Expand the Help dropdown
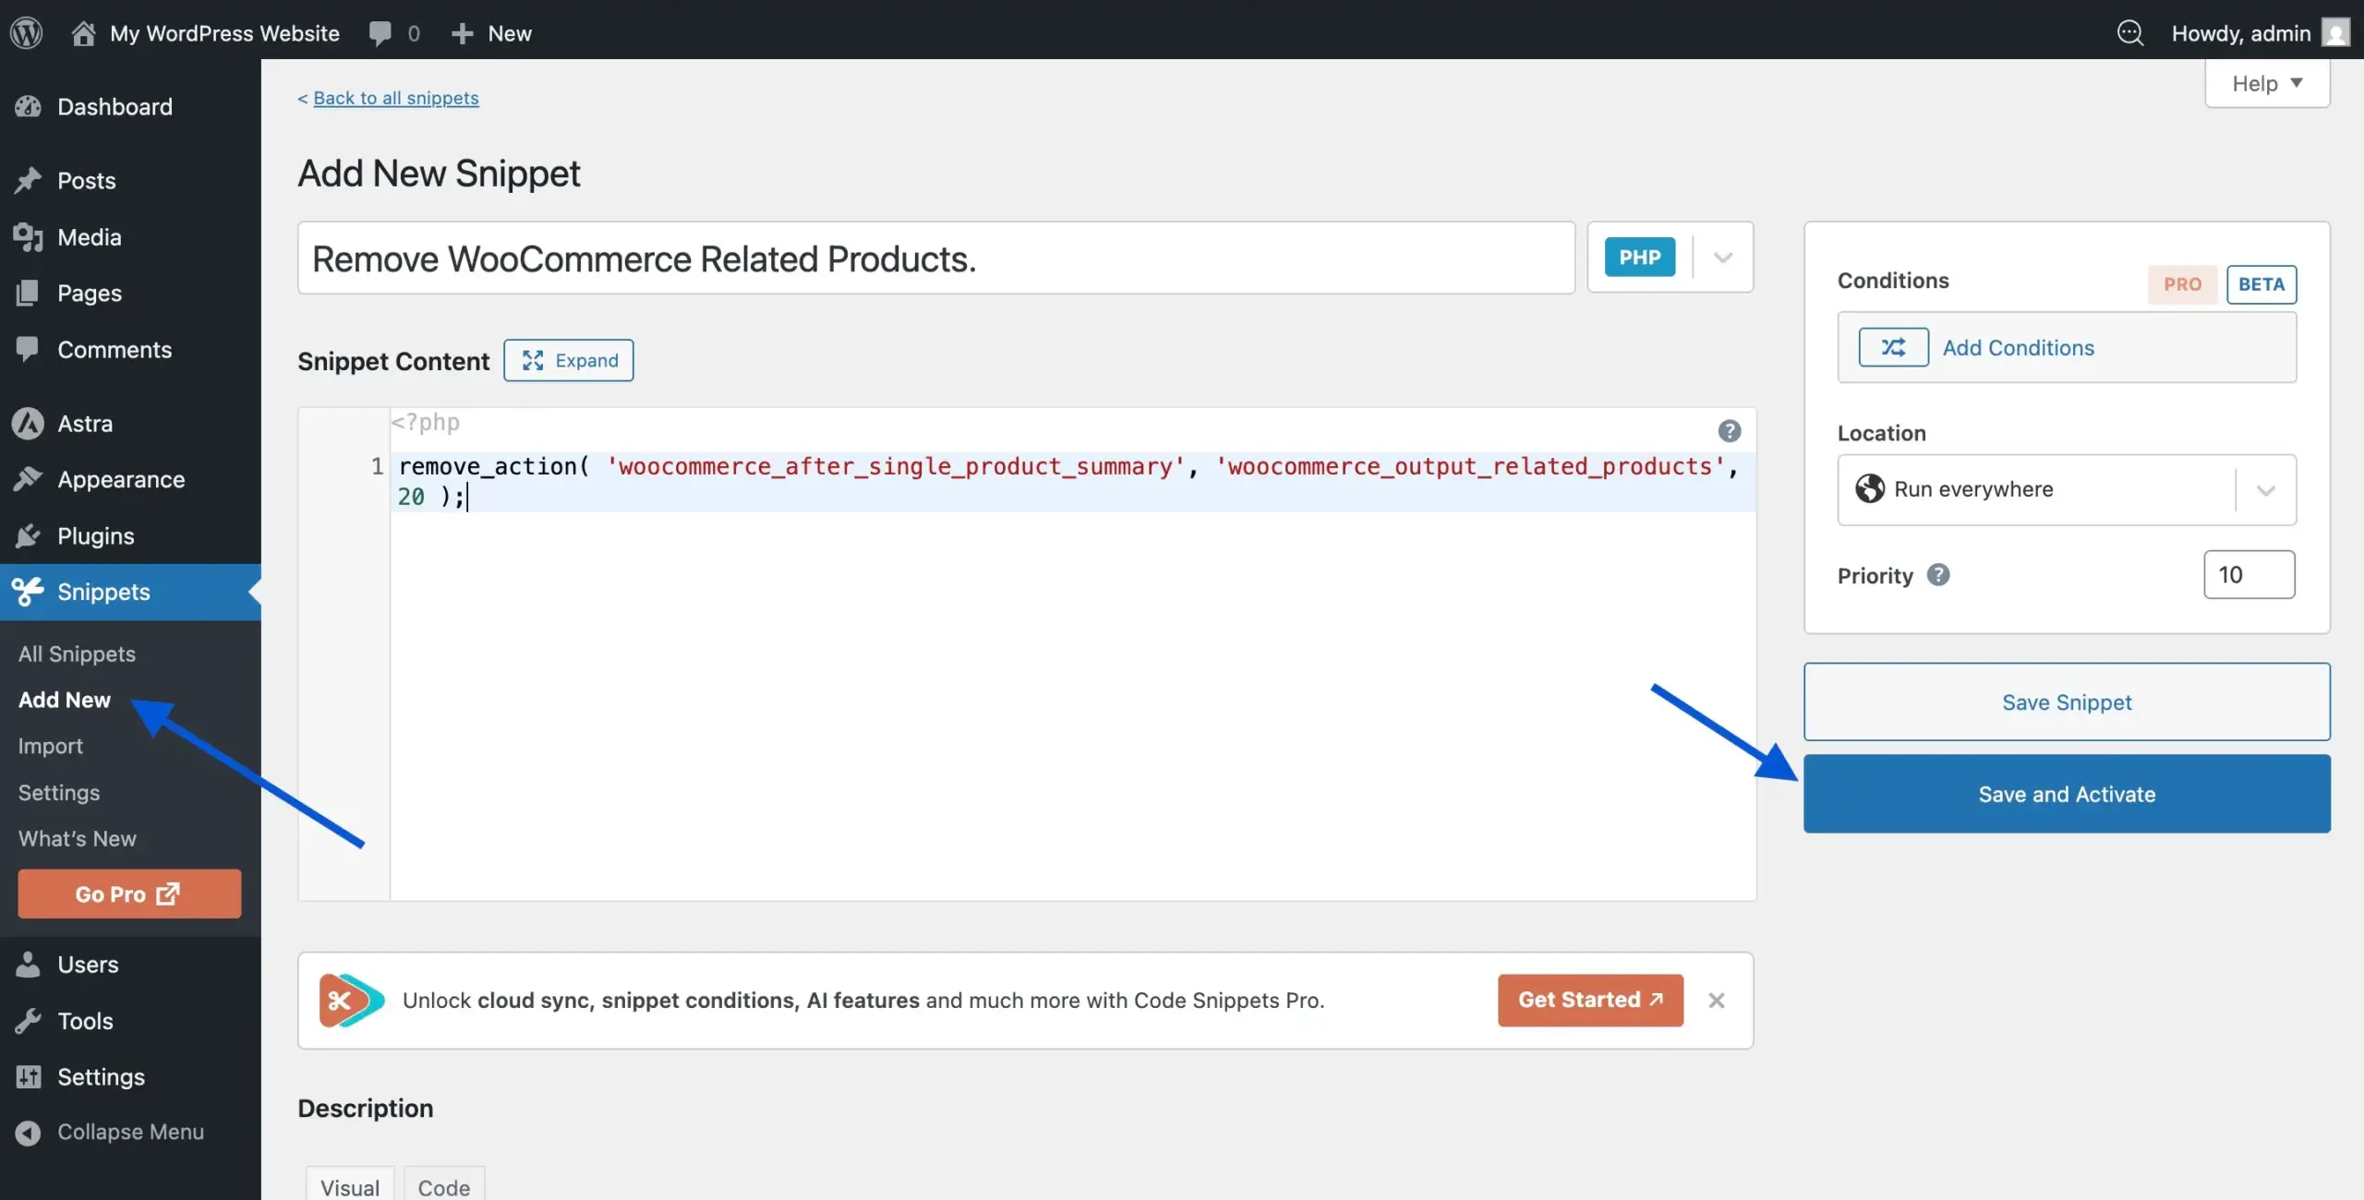Image resolution: width=2364 pixels, height=1200 pixels. 2267,84
